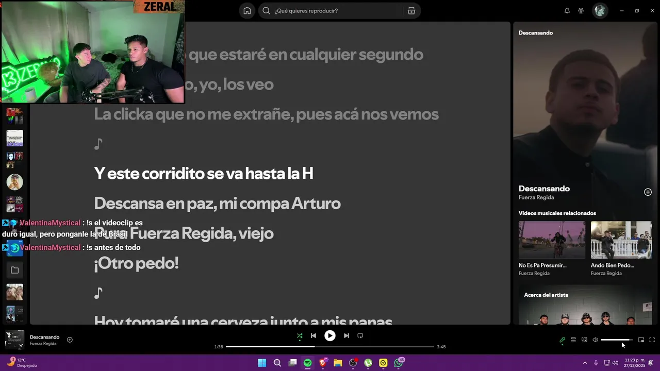The image size is (660, 371).
Task: Click the Ando Bien Pedo... title
Action: click(613, 265)
